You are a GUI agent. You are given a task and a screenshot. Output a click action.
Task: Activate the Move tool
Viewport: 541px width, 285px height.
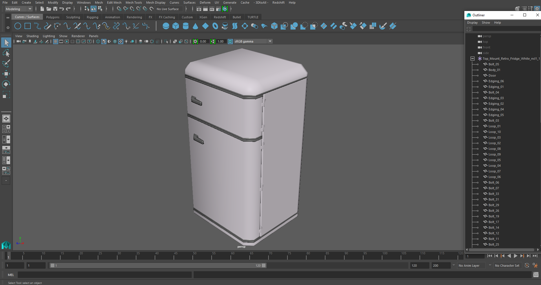pos(6,74)
